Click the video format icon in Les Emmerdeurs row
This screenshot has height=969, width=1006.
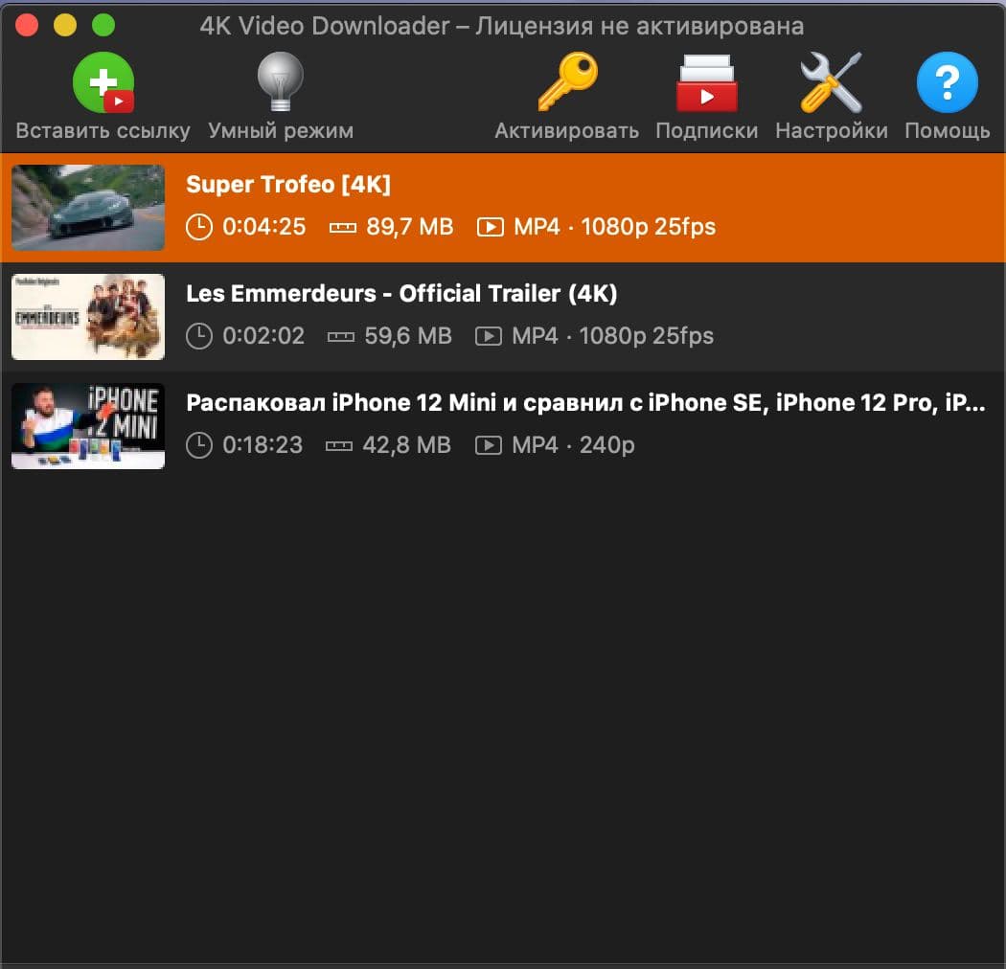(x=489, y=336)
